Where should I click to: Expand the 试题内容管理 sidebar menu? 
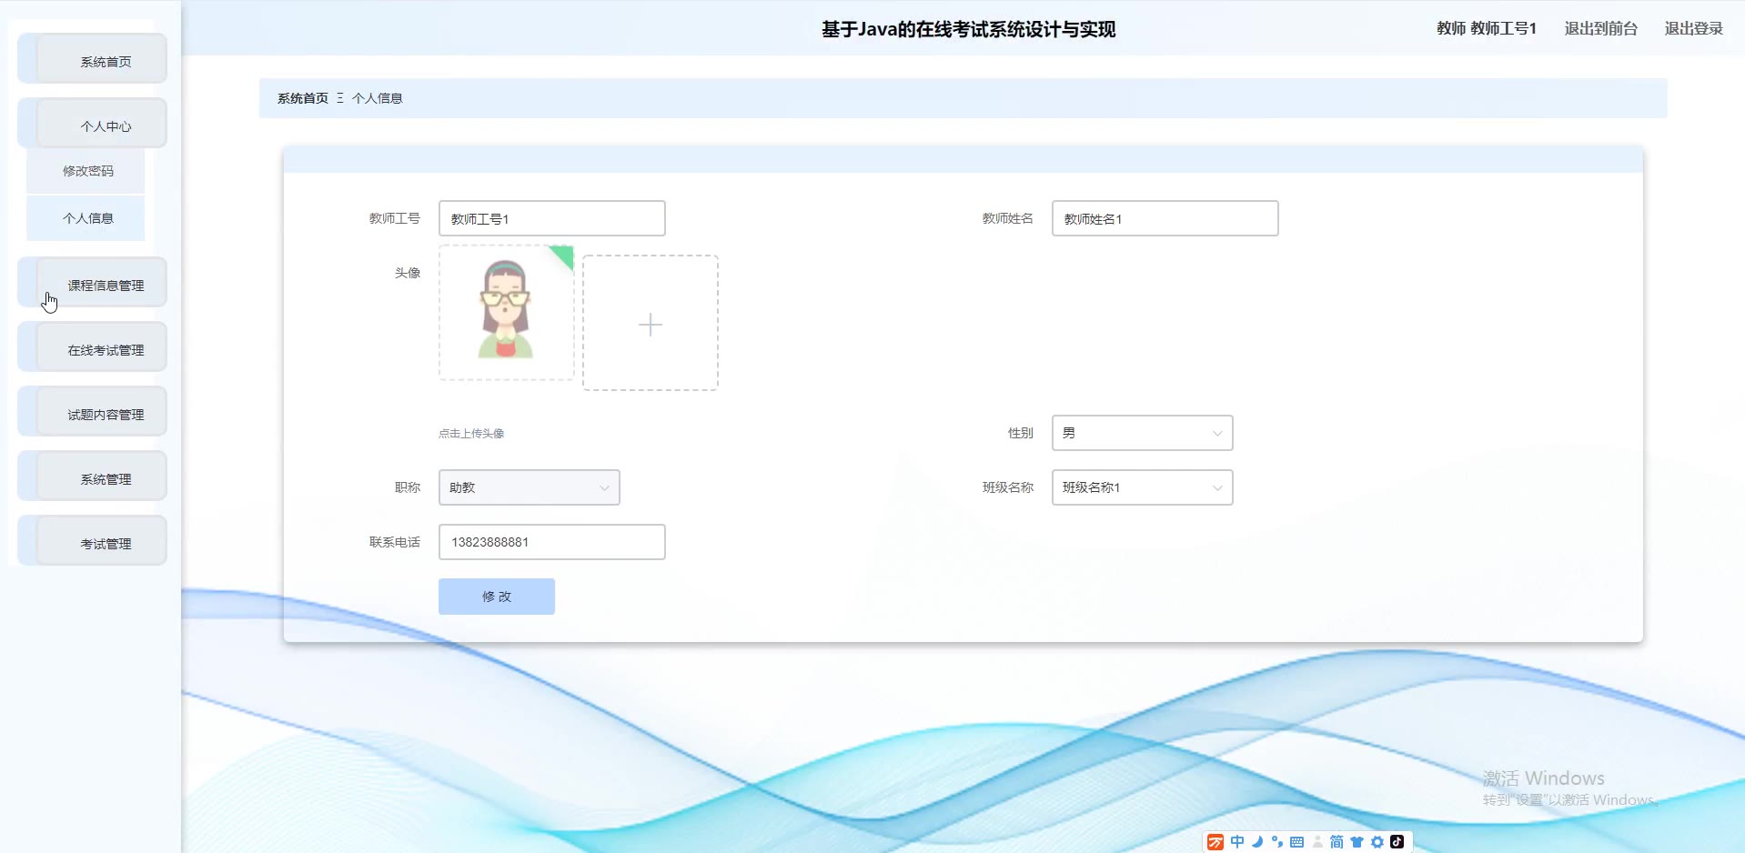(x=92, y=412)
